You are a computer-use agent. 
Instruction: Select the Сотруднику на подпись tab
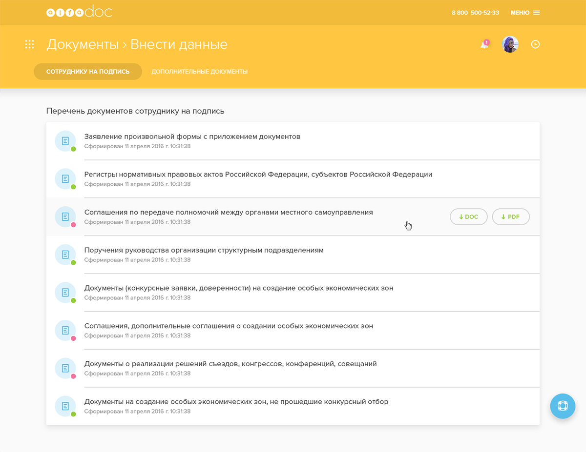pos(88,72)
